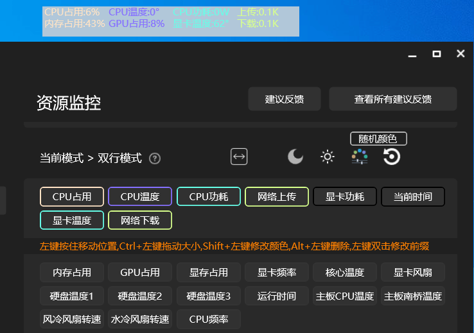Add the 硬盘温度2 monitor item
Screen dimensions: 474x333
140,296
